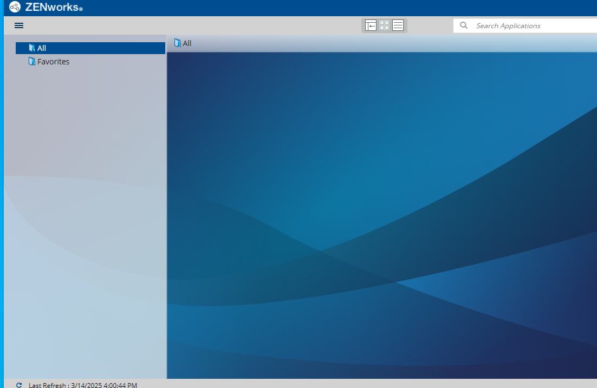Refresh applications with the refresh icon
Viewport: 597px width, 388px height.
(19, 385)
